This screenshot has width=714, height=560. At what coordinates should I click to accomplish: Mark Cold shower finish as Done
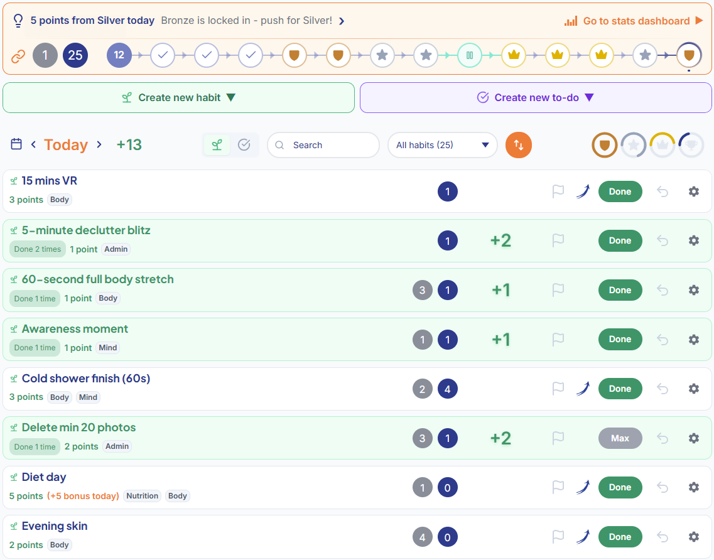point(620,389)
